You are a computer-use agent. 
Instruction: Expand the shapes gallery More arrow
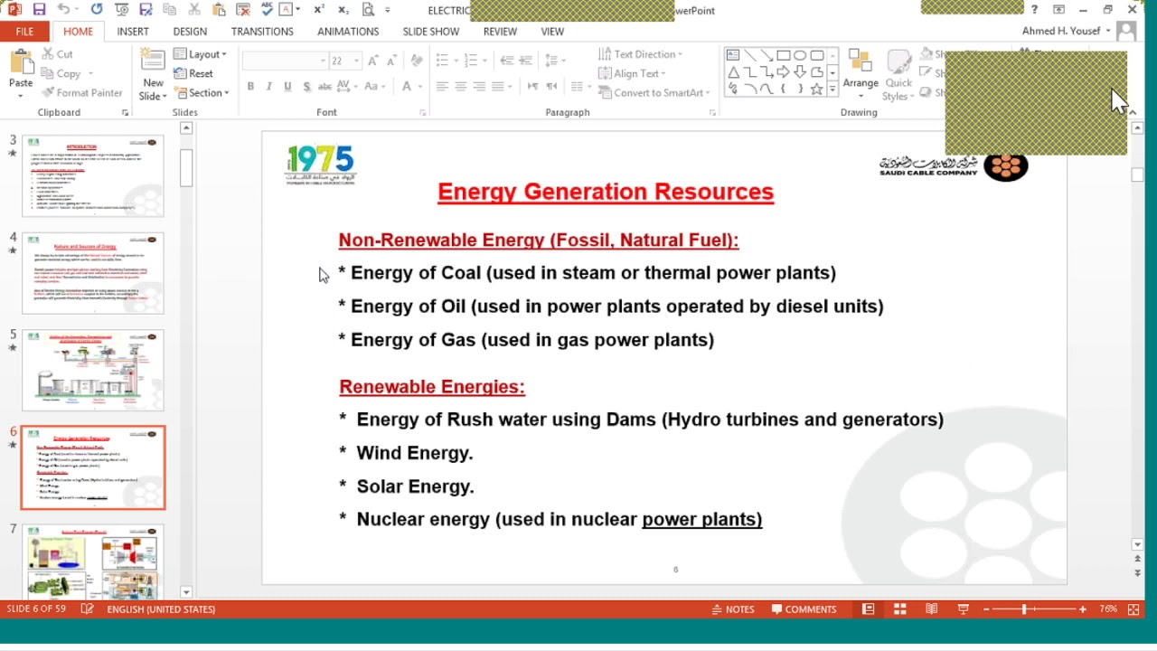[832, 90]
